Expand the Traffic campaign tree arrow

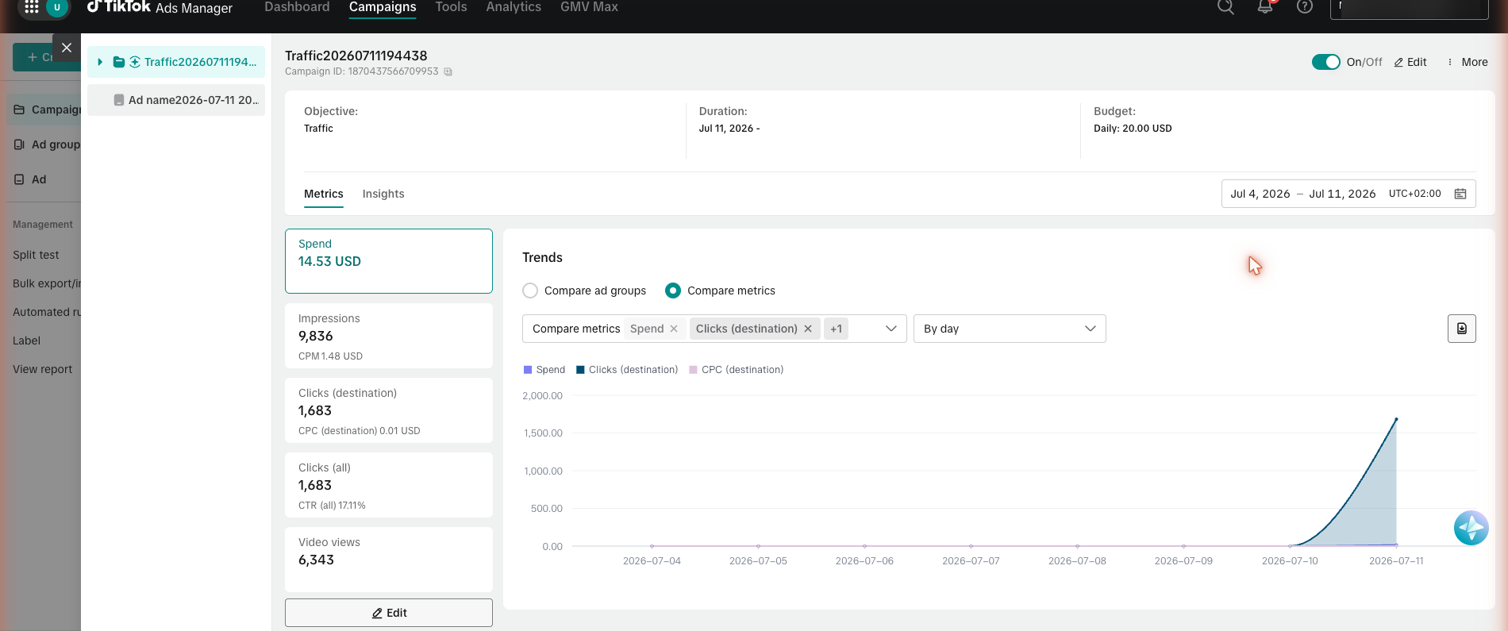(100, 62)
